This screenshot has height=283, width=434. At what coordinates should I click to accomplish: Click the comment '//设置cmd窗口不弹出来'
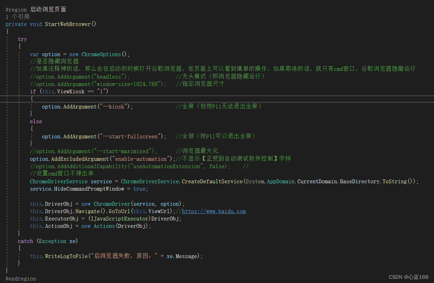point(62,174)
